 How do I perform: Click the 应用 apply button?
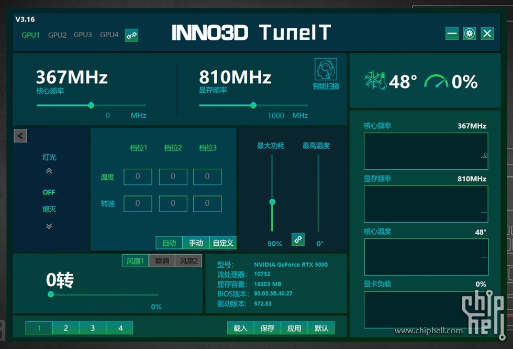(x=294, y=328)
